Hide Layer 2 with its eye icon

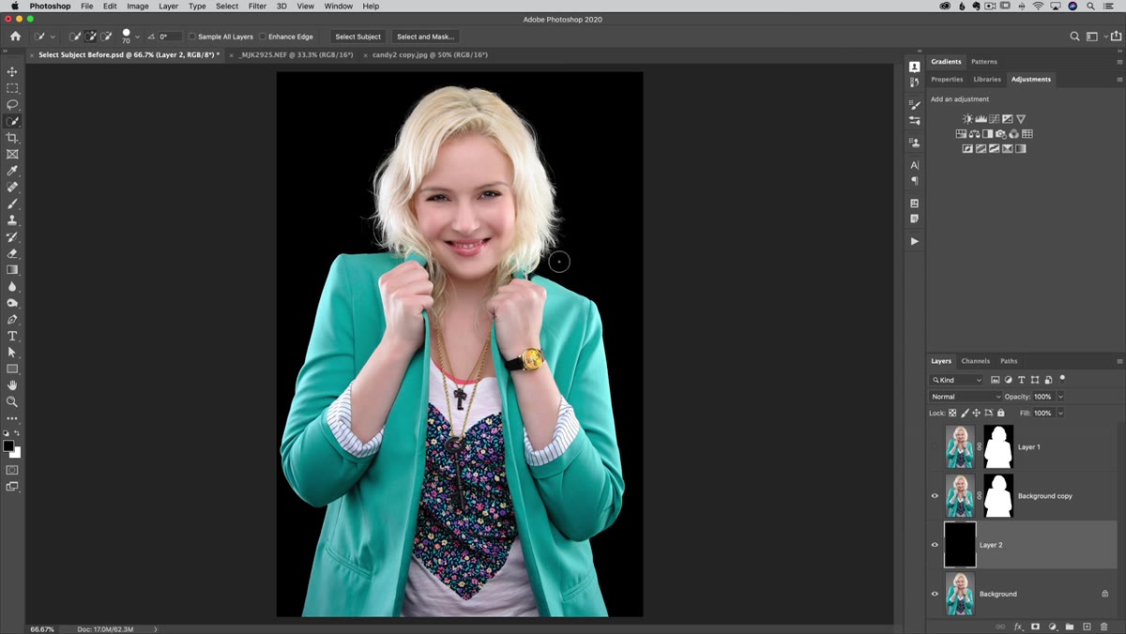[935, 545]
